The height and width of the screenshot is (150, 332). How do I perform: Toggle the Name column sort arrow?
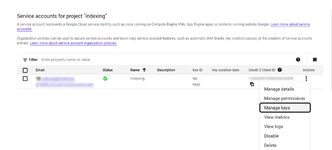(144, 70)
